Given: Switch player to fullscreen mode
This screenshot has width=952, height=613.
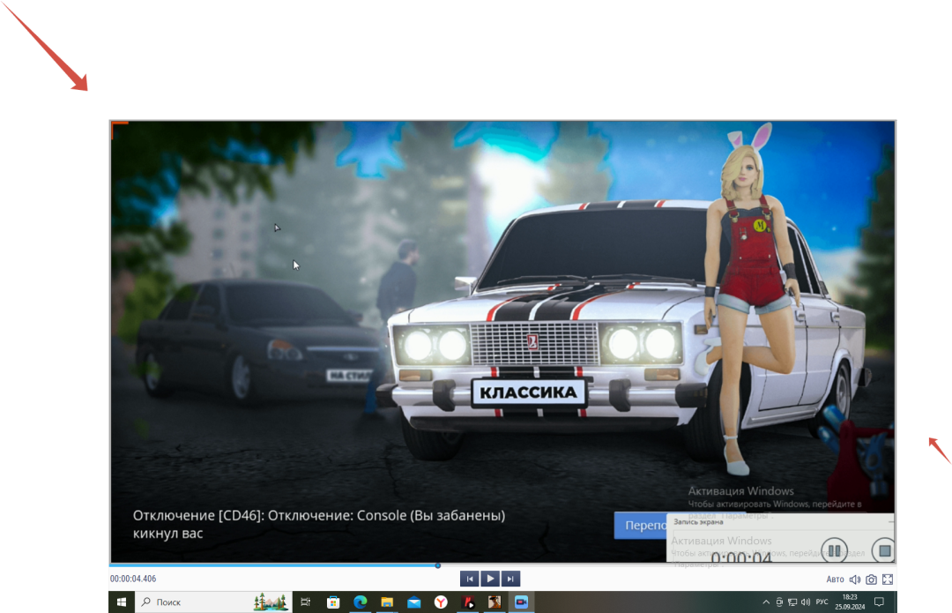Looking at the screenshot, I should point(888,579).
